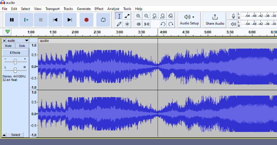Click the speaker playback meter icon
This screenshot has width=277, height=145.
(x=233, y=24)
